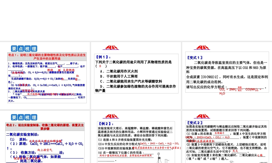272x163 pixels.
Task: Click option C. 二氧化碳能用来生产汽水等碳酸饮料
Action: (x=131, y=81)
